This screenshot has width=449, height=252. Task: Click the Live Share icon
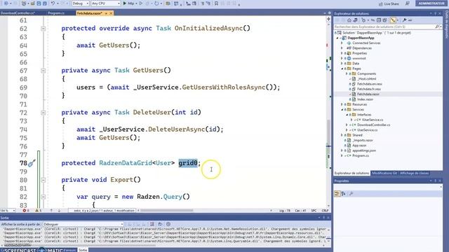[x=380, y=3]
